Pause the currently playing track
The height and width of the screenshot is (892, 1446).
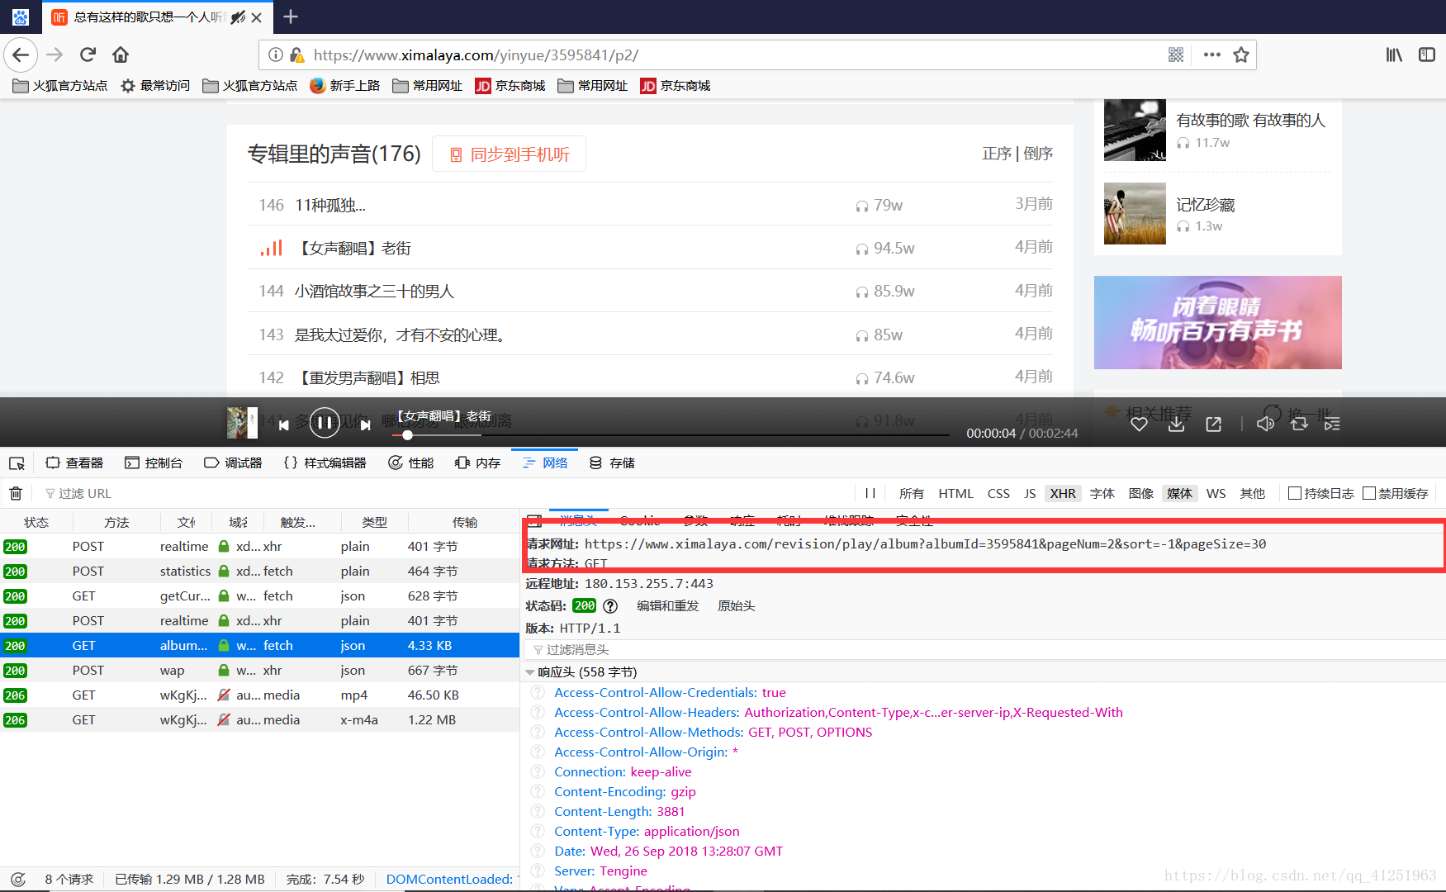click(325, 424)
